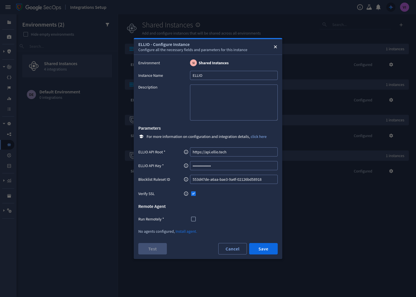This screenshot has height=297, width=416.
Task: Open the info help icon in header
Action: click(x=360, y=7)
